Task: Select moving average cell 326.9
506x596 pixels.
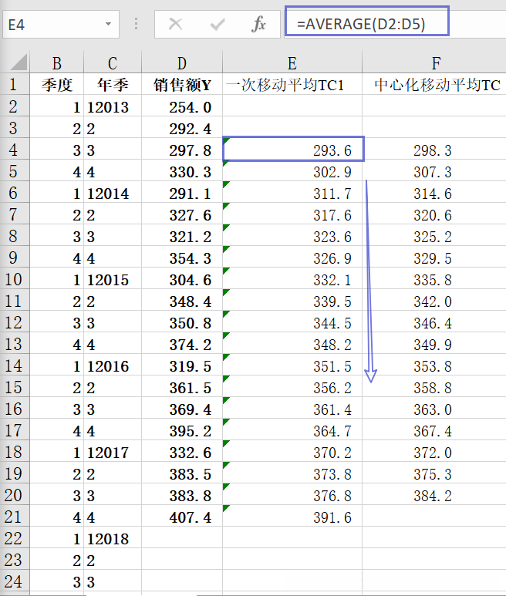Action: [292, 258]
